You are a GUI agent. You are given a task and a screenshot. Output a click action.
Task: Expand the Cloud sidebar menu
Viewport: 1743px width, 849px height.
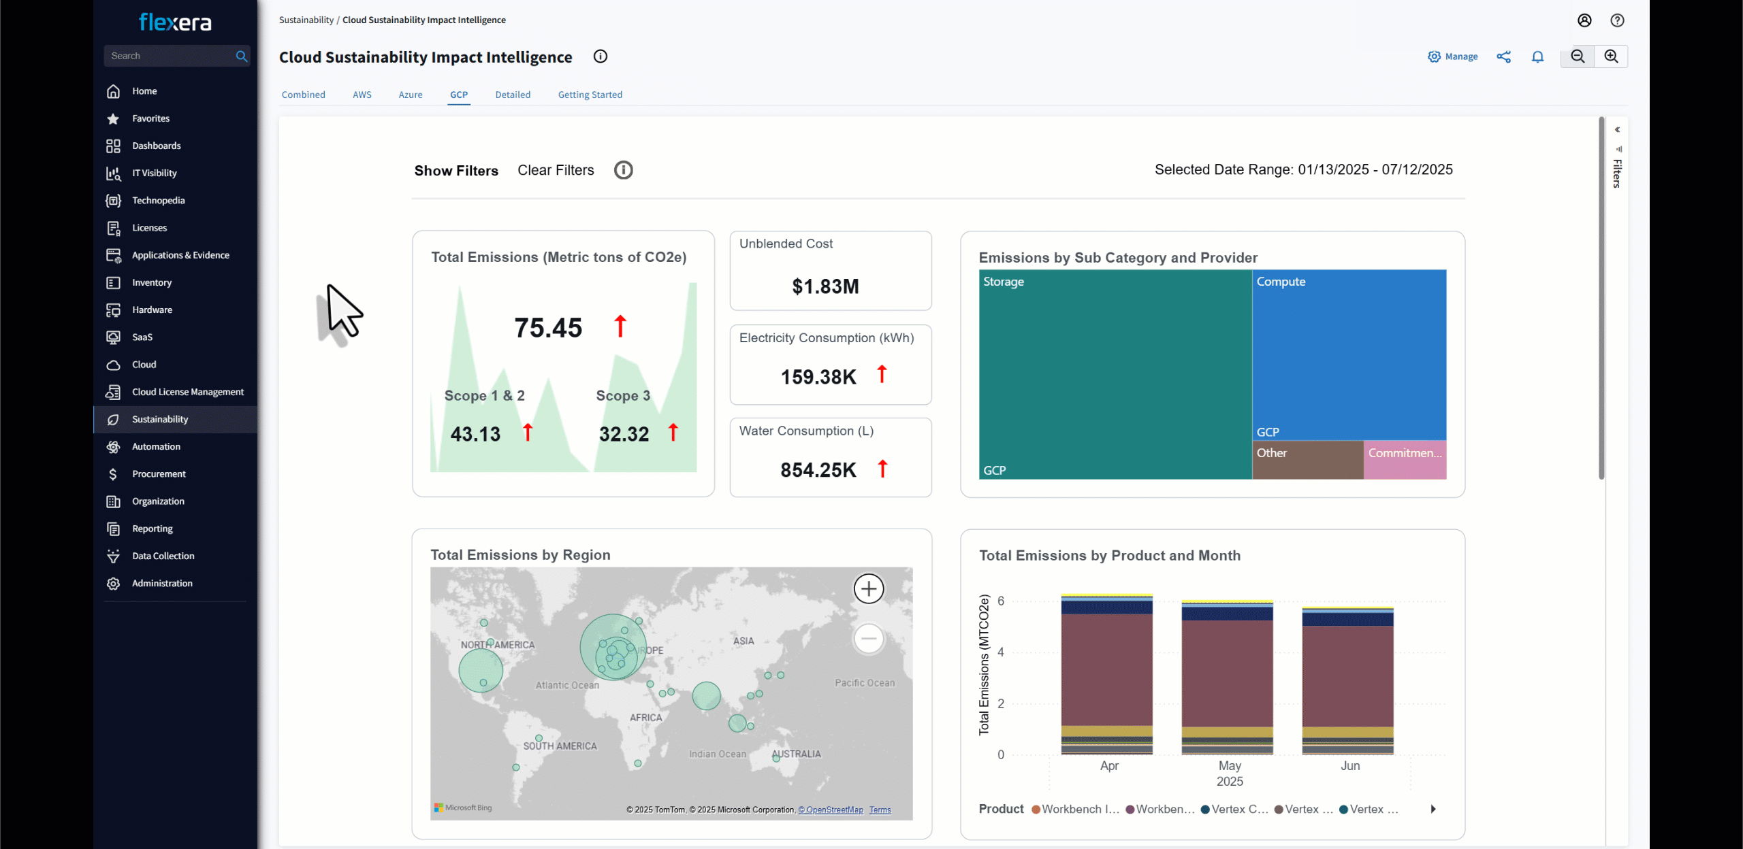(144, 365)
